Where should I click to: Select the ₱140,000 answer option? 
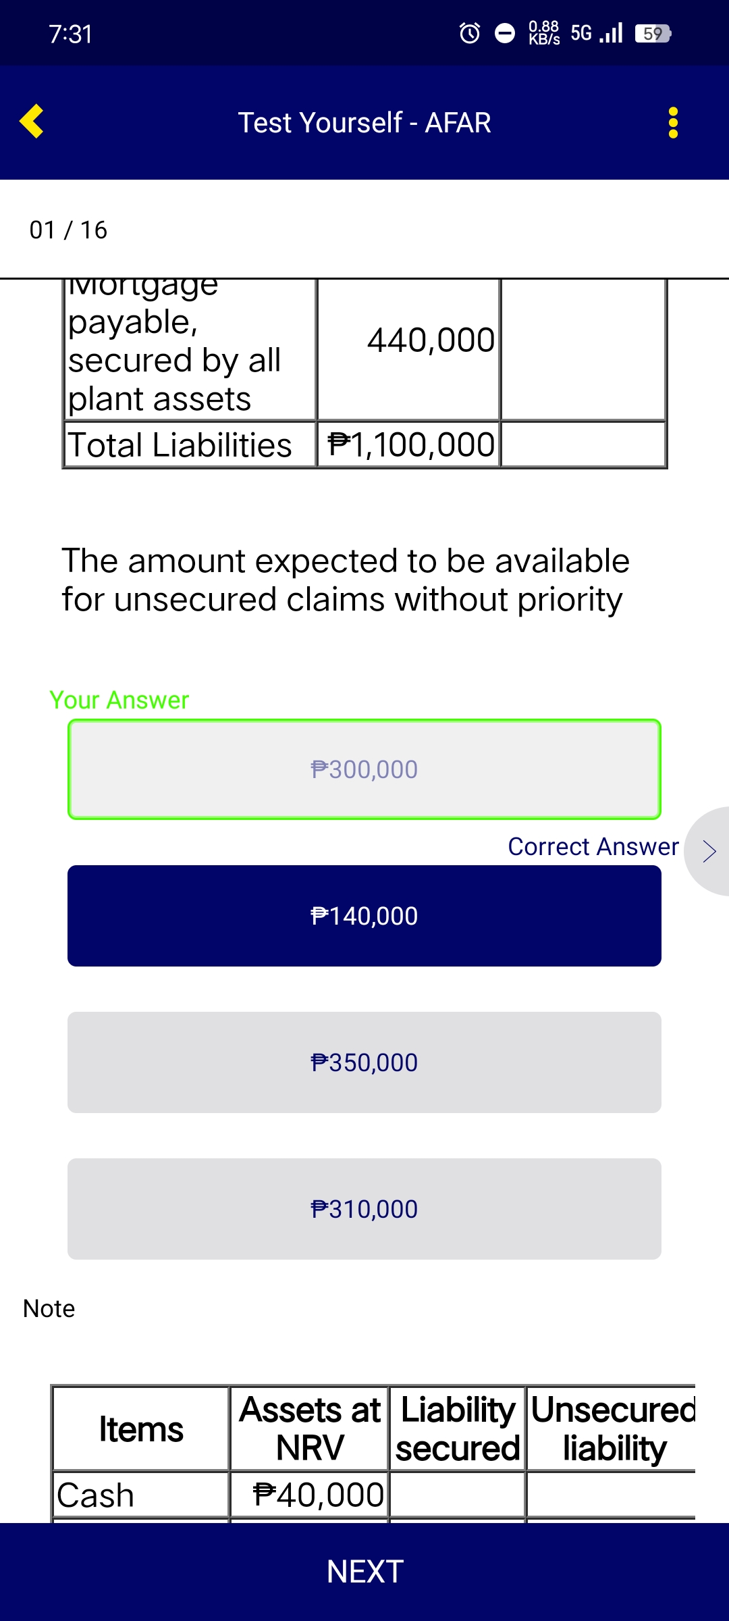364,916
